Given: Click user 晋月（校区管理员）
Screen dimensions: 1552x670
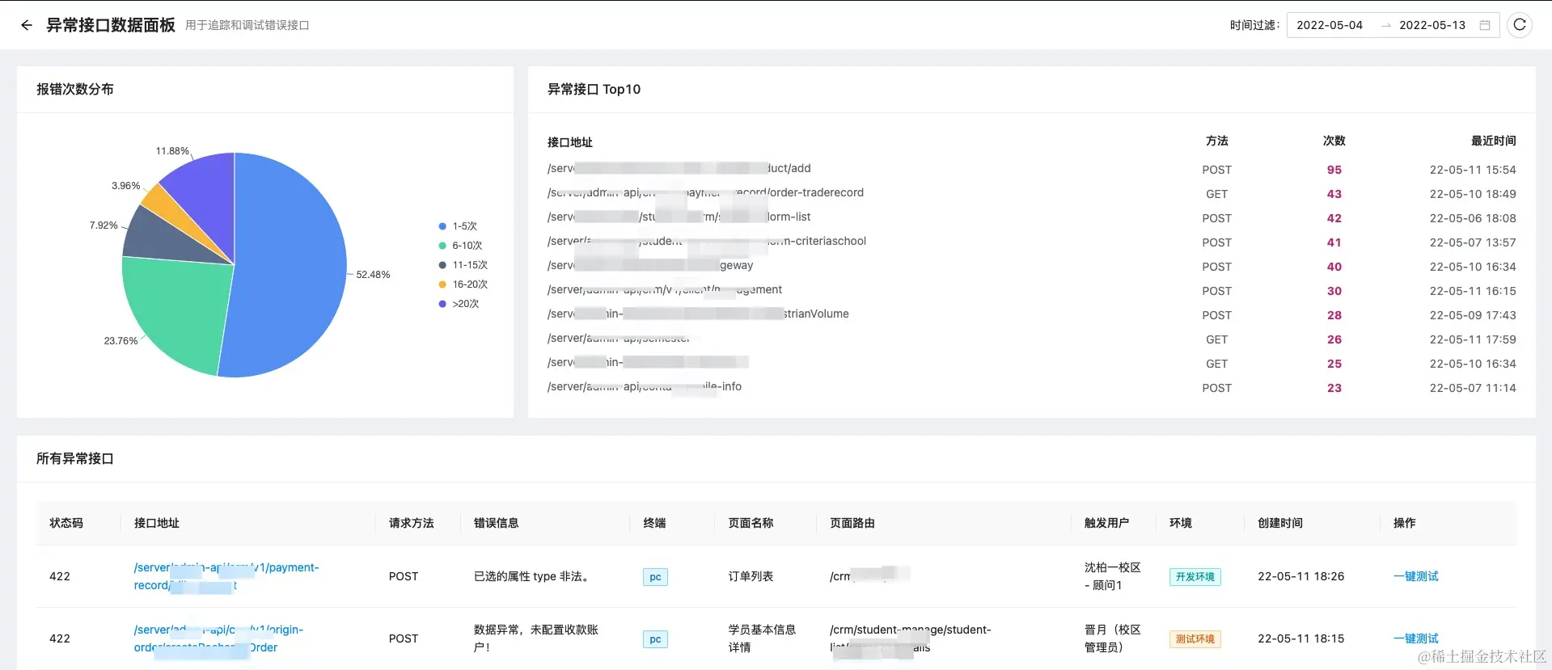Looking at the screenshot, I should (x=1113, y=638).
